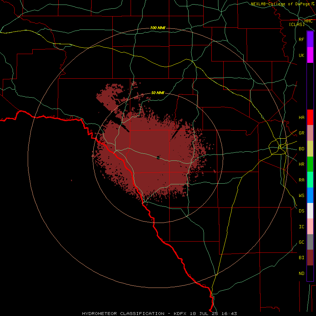This screenshot has width=316, height=316.
Task: Click the "BI" legend label
Action: pyautogui.click(x=301, y=258)
